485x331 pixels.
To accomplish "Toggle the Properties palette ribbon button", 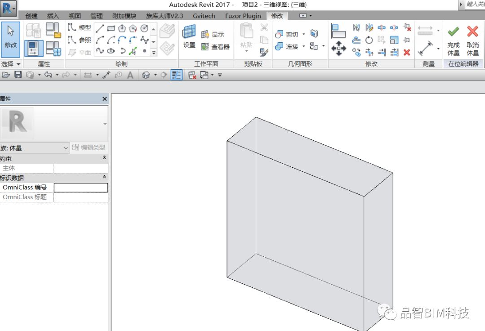I will (34, 49).
